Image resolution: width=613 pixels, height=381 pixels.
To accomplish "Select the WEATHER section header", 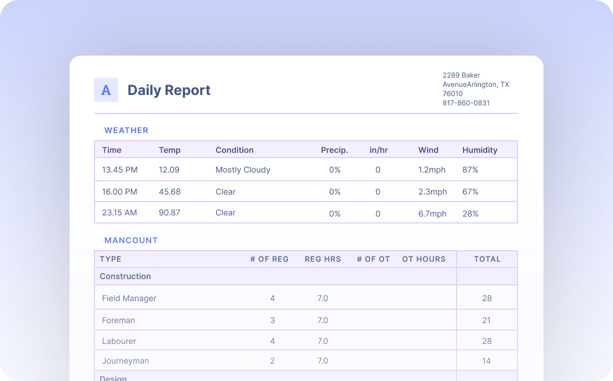I will click(126, 130).
